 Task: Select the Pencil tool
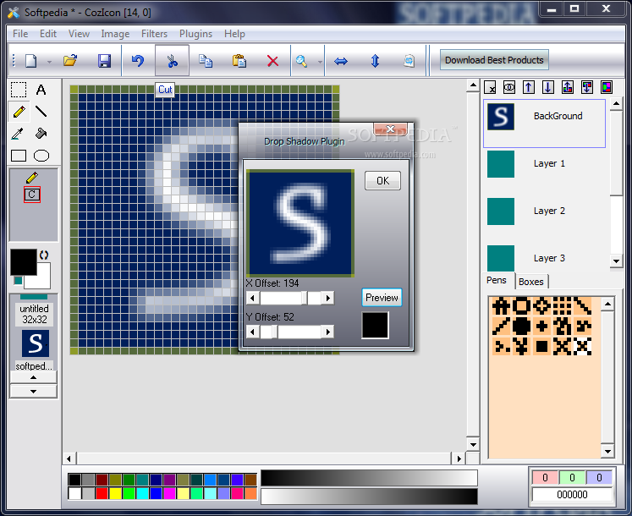pyautogui.click(x=19, y=112)
